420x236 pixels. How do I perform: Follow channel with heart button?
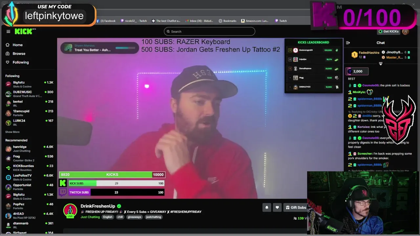click(x=277, y=207)
